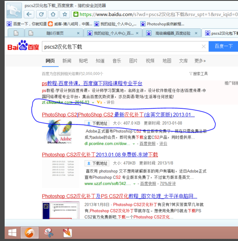Open Photoshop CS2汉化补丁 东坡下载 result
The height and width of the screenshot is (241, 238).
(x=100, y=155)
